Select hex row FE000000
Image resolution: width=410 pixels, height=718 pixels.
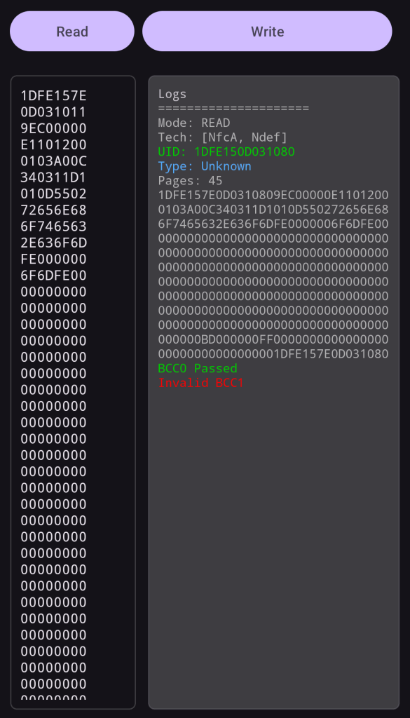pos(53,259)
